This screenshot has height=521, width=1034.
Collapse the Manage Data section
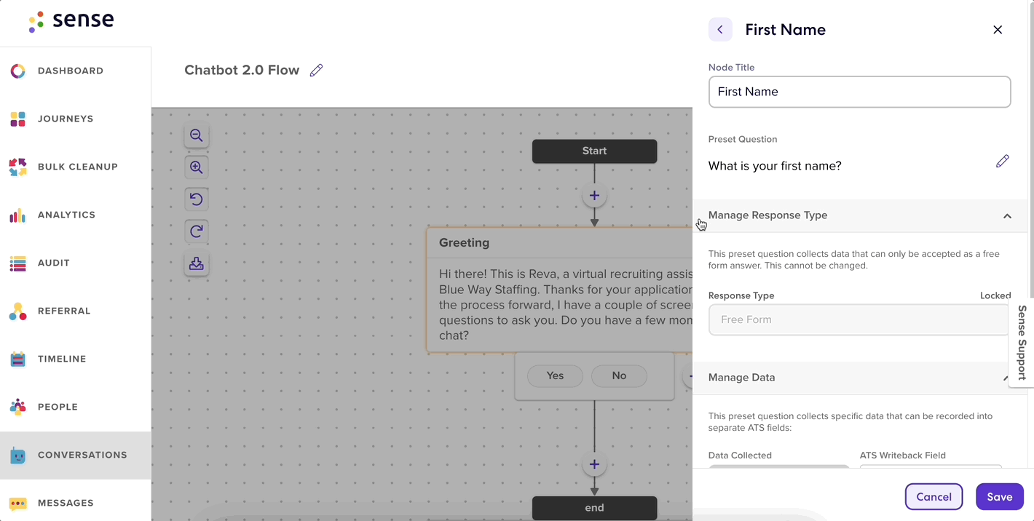point(1006,378)
